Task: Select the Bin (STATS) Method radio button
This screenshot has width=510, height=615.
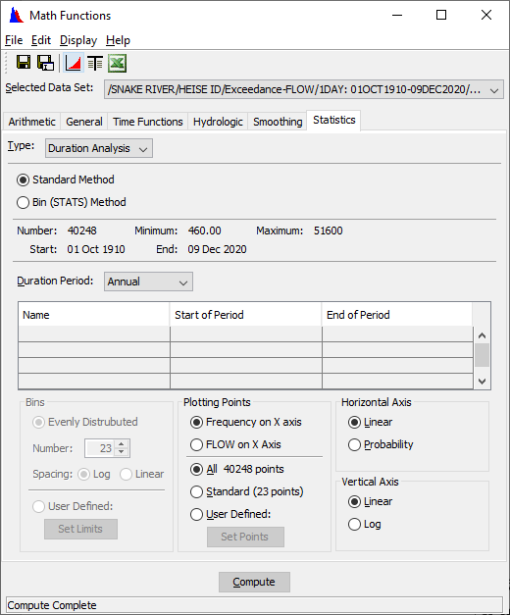Action: 23,202
